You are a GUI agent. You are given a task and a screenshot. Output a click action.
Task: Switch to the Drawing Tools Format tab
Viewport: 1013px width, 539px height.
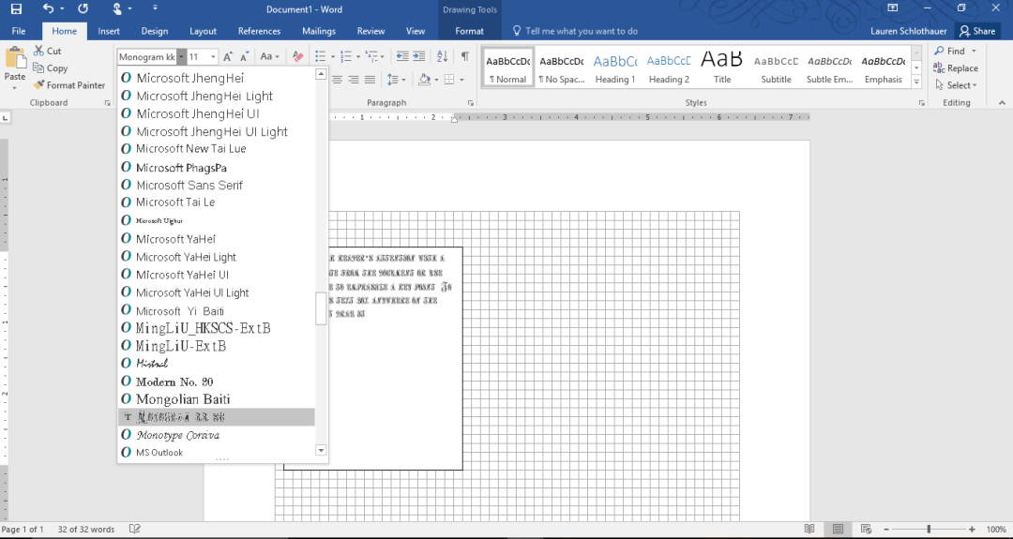click(x=469, y=31)
